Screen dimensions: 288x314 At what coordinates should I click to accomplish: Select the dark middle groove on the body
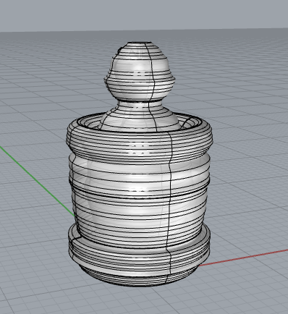click(x=140, y=195)
